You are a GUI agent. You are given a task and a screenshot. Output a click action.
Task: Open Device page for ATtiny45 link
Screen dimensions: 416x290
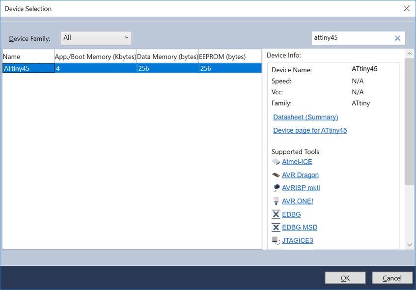pos(310,130)
